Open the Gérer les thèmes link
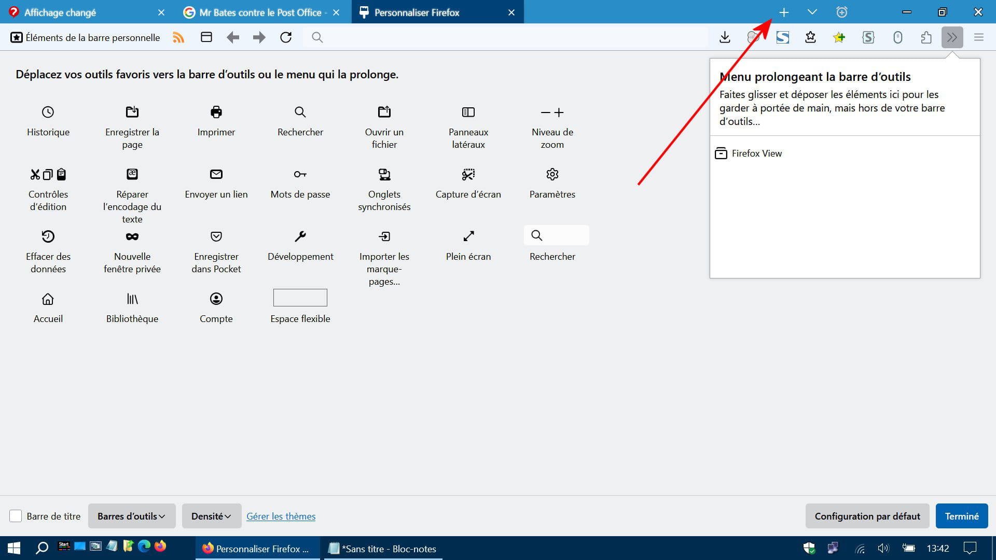 tap(281, 516)
